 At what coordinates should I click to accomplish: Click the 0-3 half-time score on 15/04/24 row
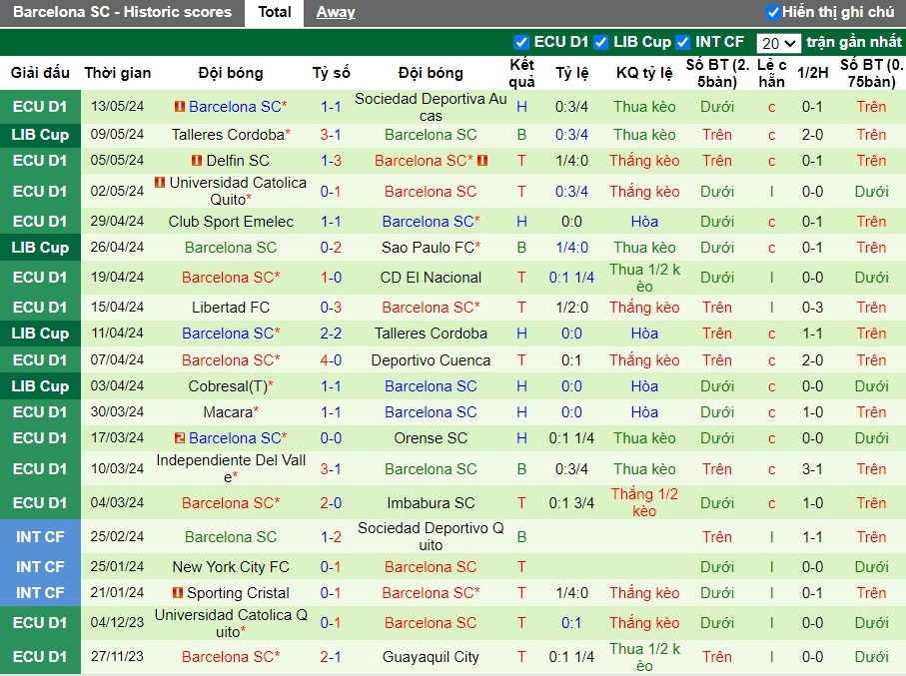coord(812,308)
